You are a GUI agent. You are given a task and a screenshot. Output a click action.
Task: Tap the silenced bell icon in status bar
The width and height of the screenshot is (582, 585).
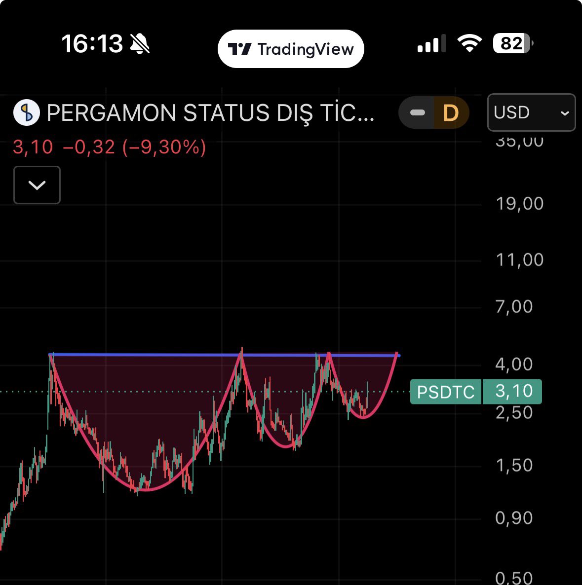tap(140, 43)
